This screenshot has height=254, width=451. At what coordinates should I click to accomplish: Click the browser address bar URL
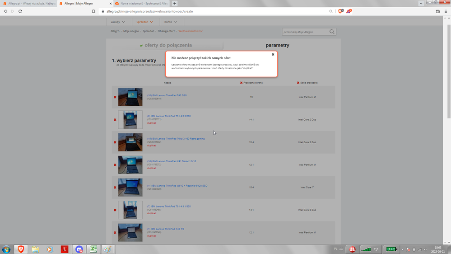point(149,11)
